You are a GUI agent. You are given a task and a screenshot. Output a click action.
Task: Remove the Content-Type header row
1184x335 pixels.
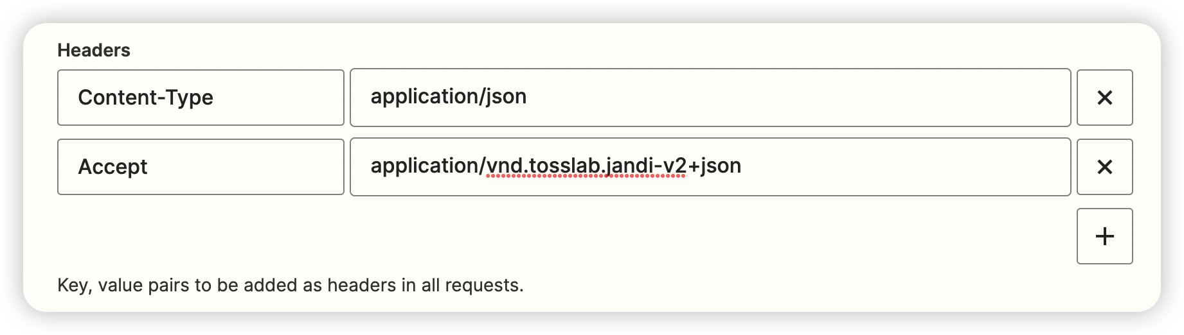[x=1104, y=98]
